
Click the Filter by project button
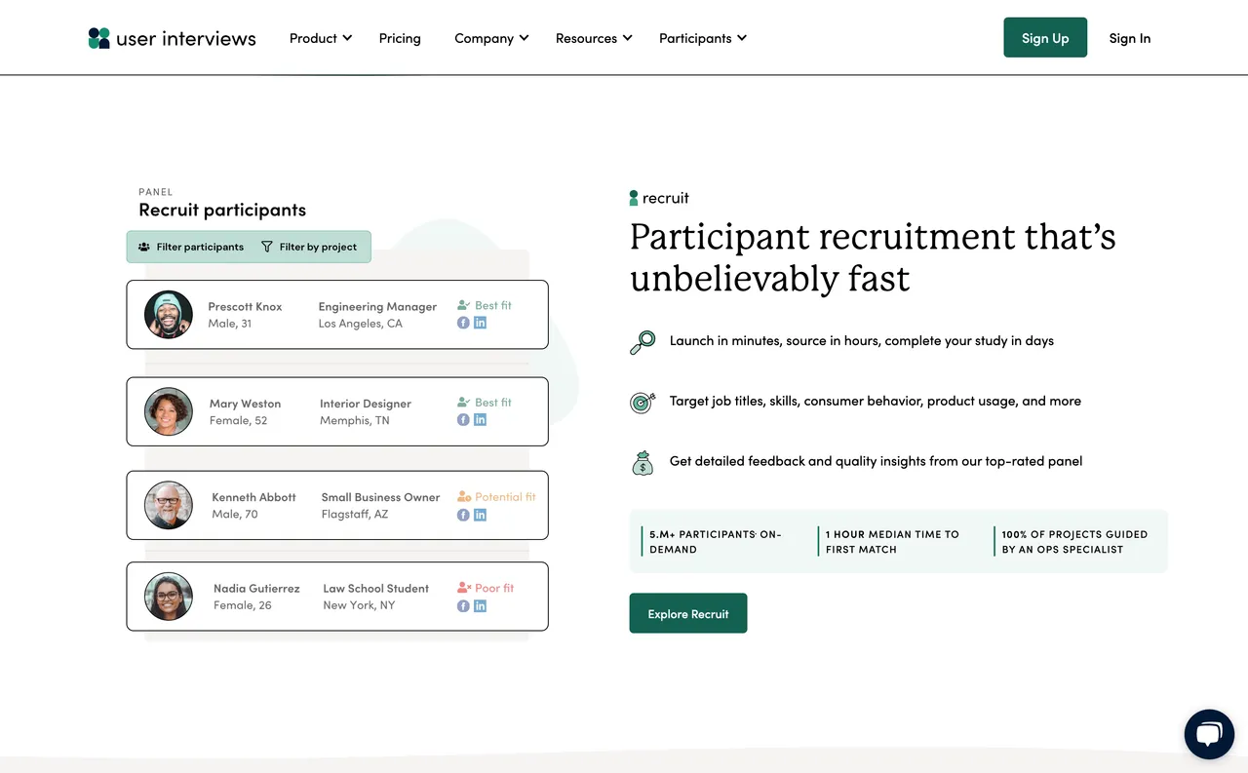310,247
